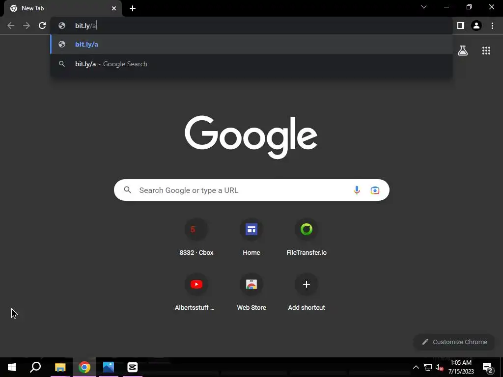Open the CapCut taskbar icon
The height and width of the screenshot is (377, 503).
coord(133,367)
